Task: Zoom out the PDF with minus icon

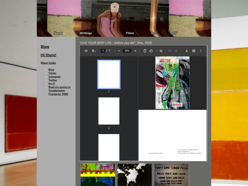Action: pos(119,51)
